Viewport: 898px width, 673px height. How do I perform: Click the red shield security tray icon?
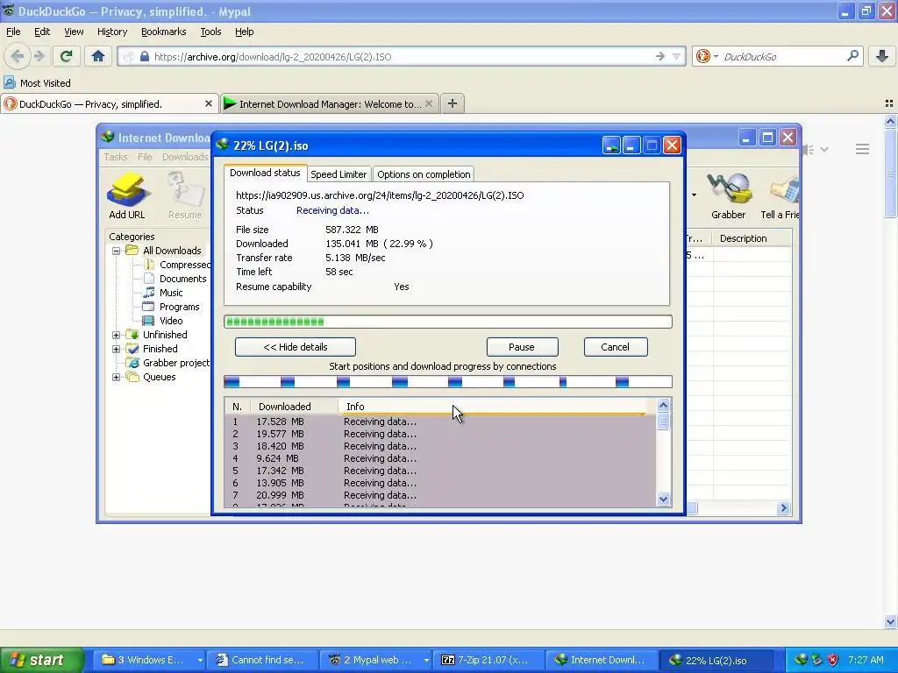click(x=833, y=660)
